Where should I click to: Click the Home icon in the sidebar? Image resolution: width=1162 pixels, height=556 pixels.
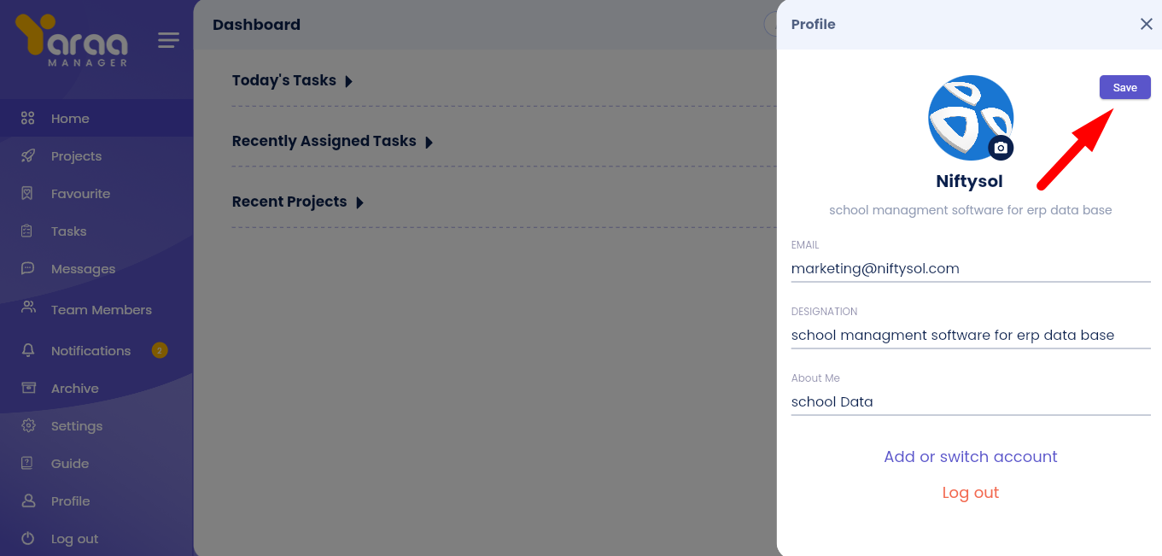[28, 119]
